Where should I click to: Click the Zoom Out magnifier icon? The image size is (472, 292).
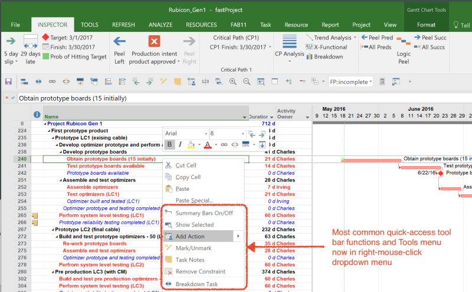pyautogui.click(x=247, y=81)
